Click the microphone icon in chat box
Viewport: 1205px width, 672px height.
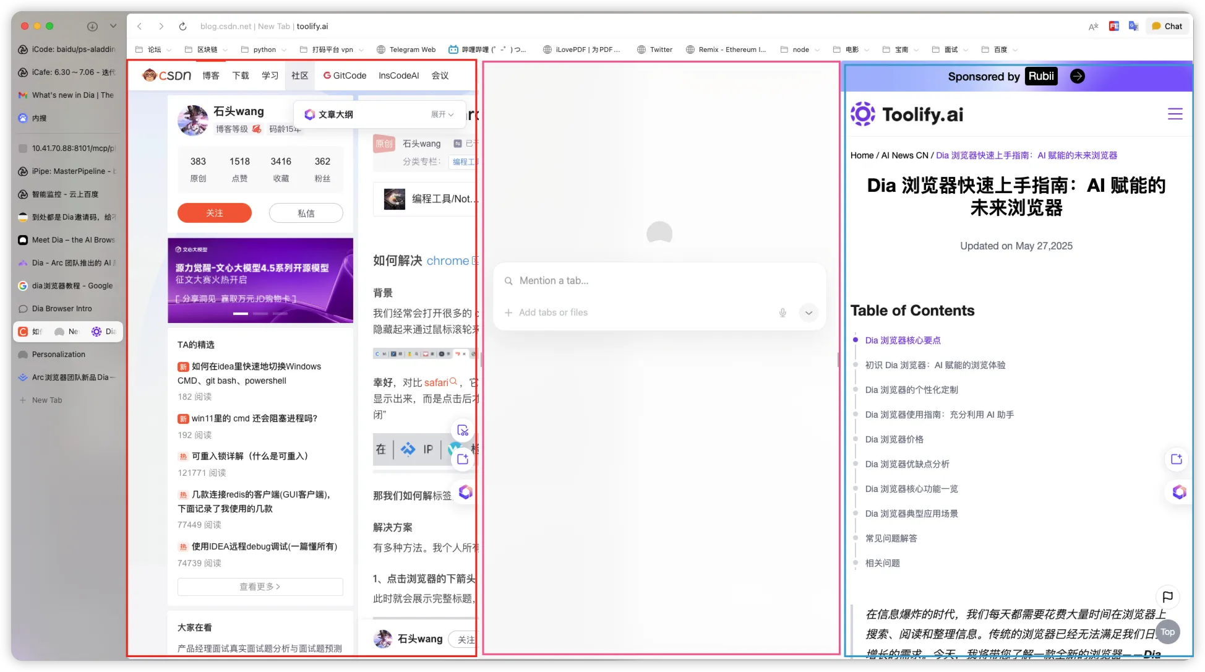click(x=782, y=312)
